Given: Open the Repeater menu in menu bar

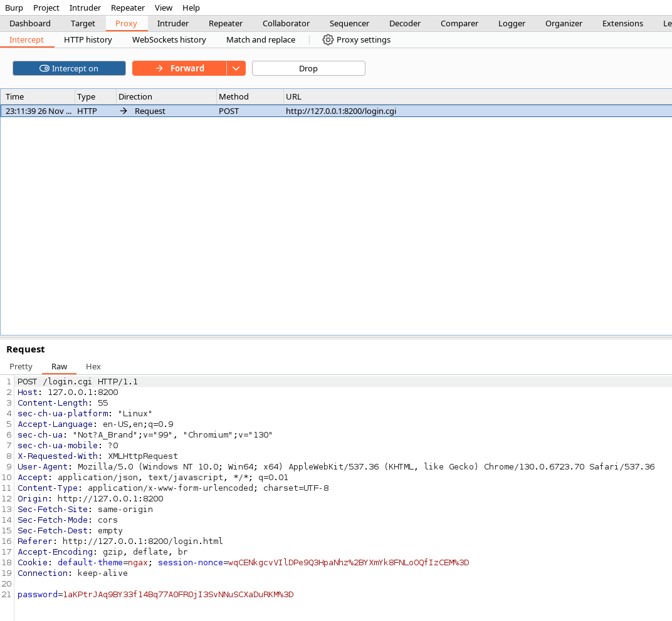Looking at the screenshot, I should click(x=128, y=8).
